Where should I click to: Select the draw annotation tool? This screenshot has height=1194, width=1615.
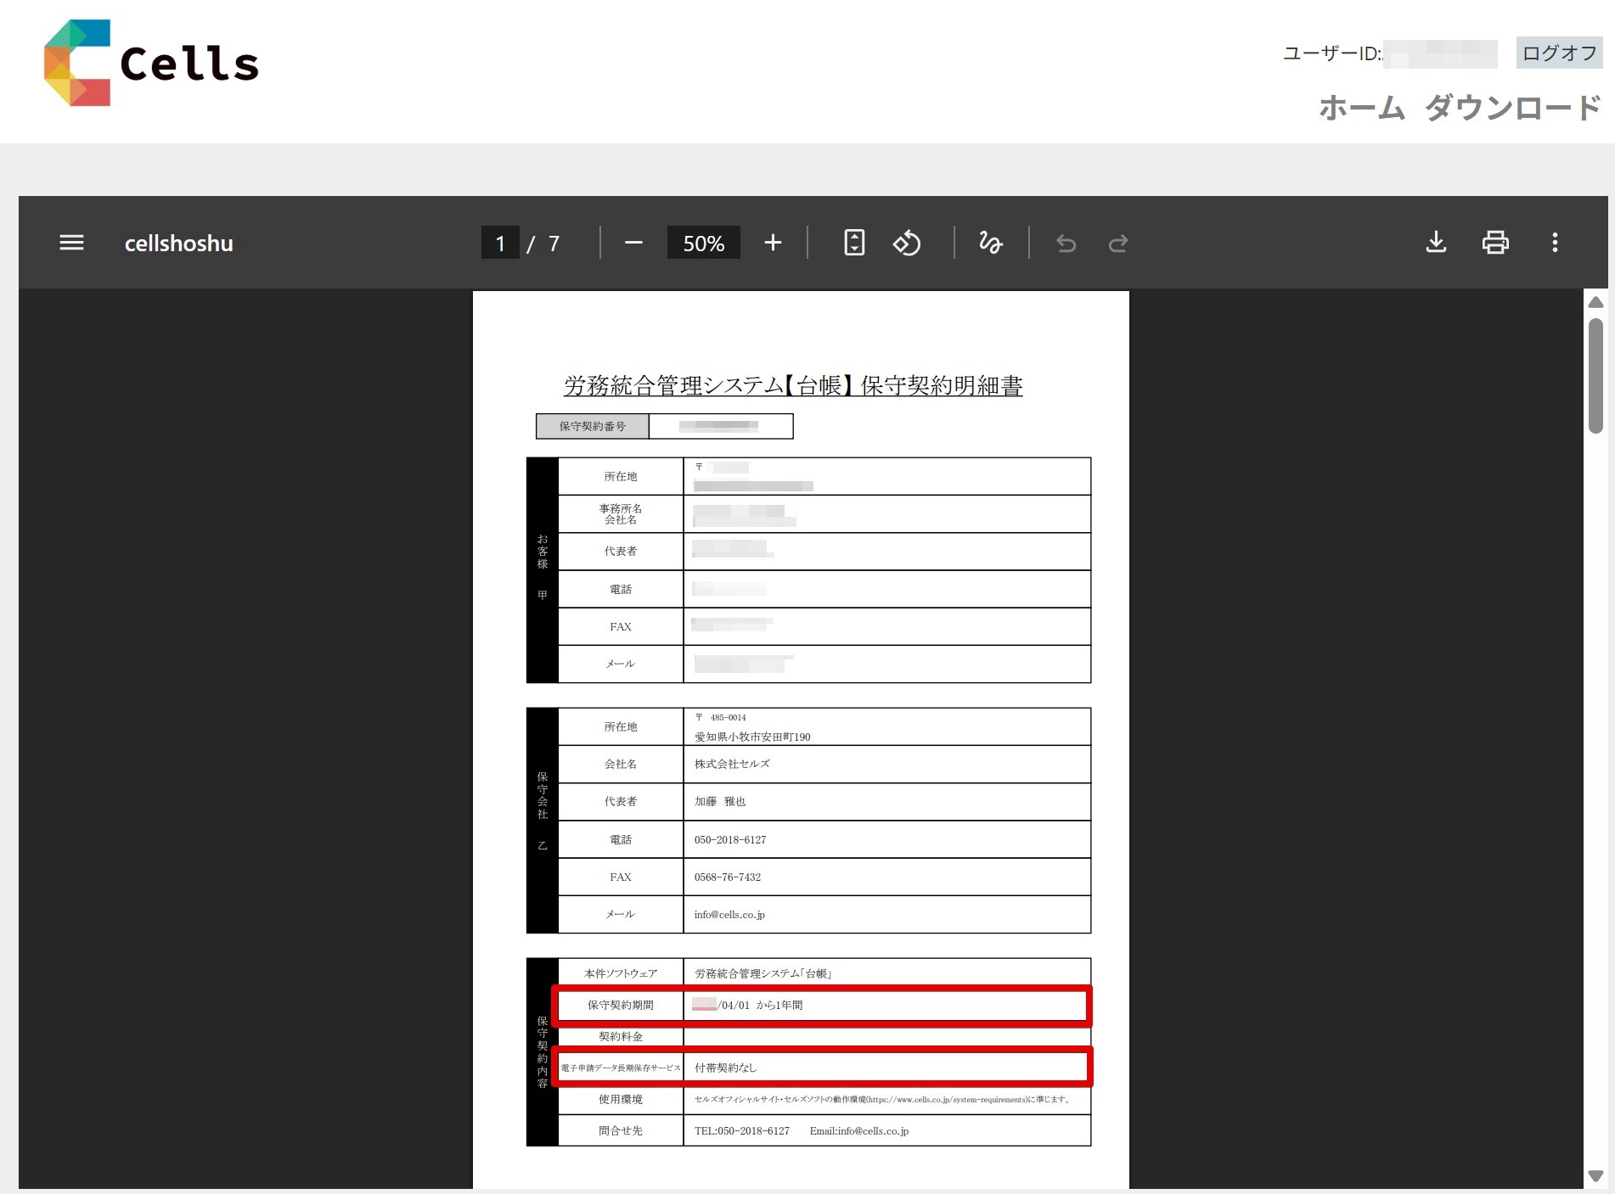tap(991, 243)
